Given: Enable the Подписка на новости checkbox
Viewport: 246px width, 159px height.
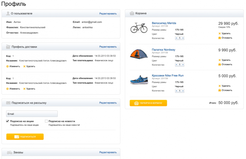Looking at the screenshot, I should click(x=46, y=121).
